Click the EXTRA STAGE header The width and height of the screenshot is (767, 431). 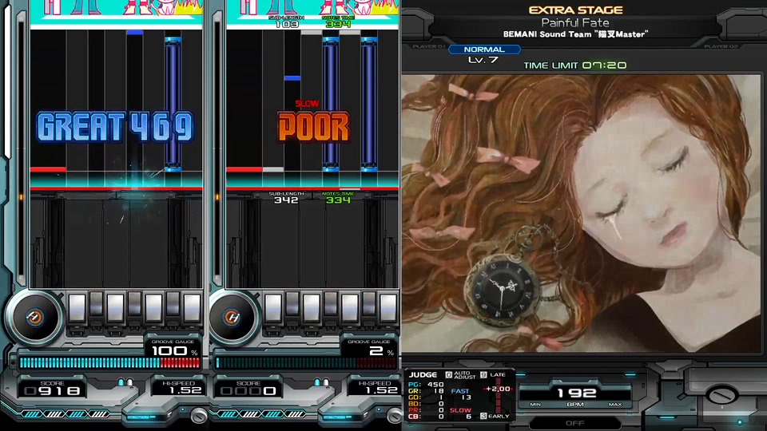pyautogui.click(x=576, y=10)
